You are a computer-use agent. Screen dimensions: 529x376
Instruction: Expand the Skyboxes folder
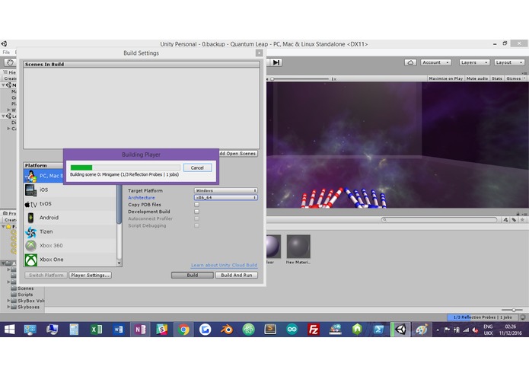8,307
